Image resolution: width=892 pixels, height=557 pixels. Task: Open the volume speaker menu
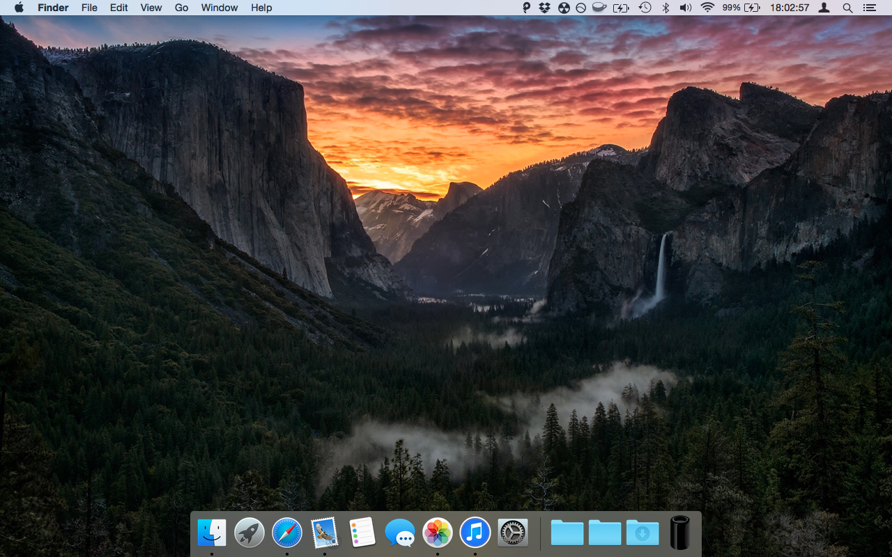pos(686,8)
